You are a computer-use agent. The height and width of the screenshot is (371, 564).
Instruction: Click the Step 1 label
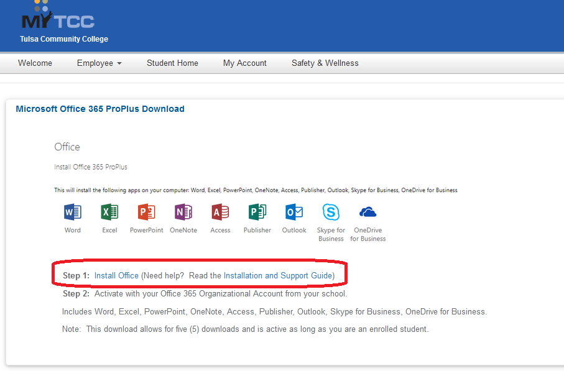(76, 276)
